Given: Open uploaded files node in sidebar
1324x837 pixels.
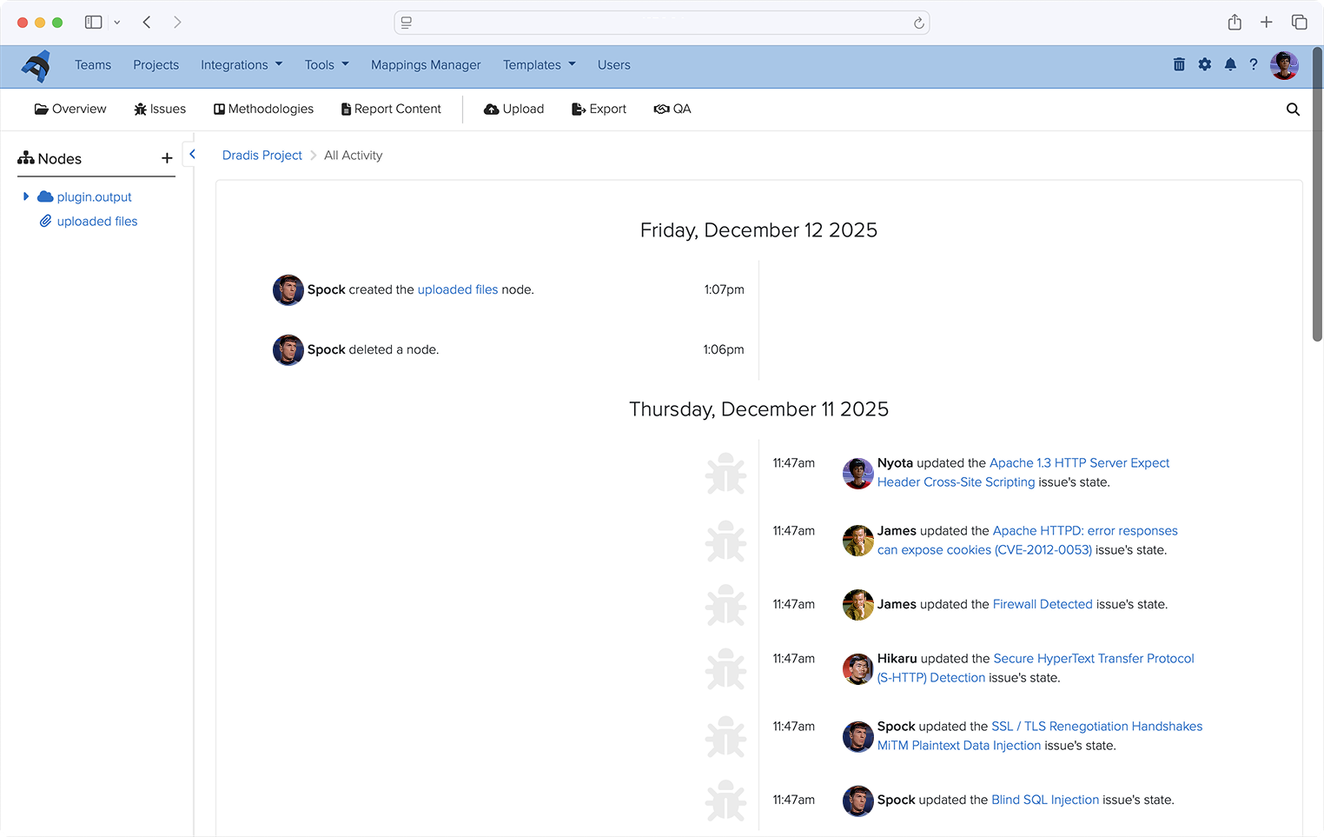Looking at the screenshot, I should (x=97, y=222).
